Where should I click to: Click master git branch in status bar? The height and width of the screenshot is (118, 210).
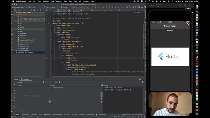[134, 117]
